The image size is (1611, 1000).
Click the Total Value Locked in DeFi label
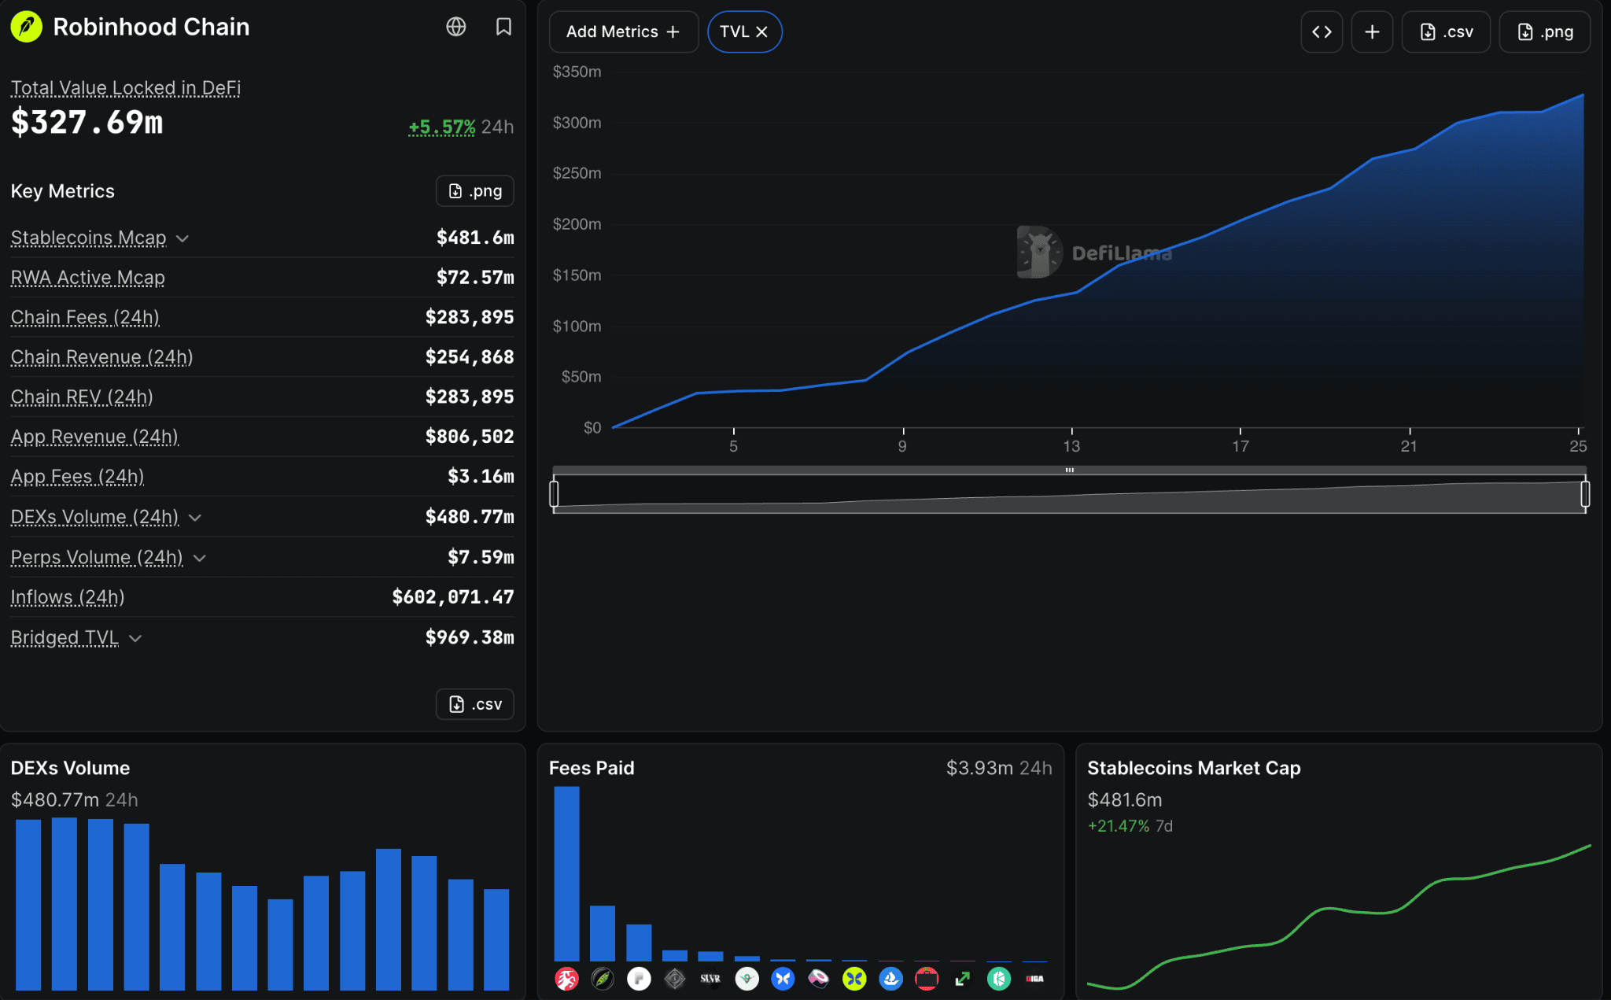coord(126,88)
